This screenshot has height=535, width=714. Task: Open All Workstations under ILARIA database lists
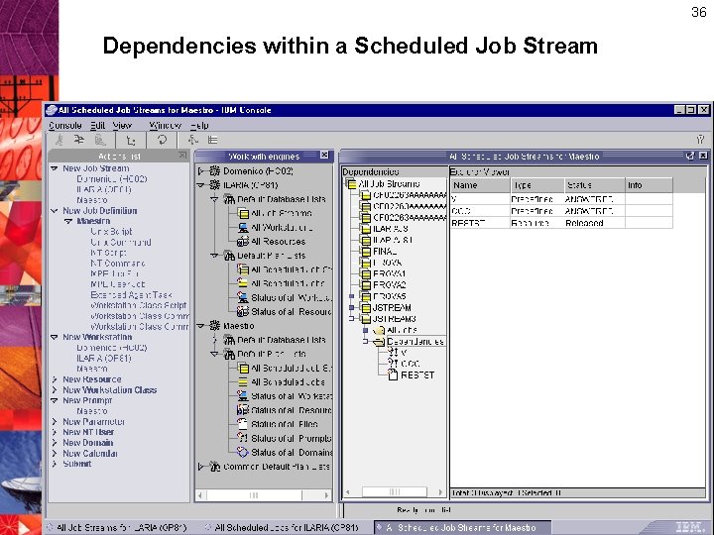pos(282,228)
